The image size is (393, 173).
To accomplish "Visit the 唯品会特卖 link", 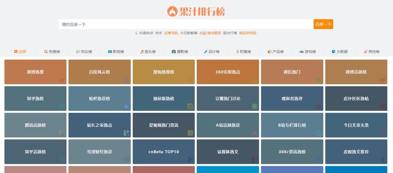I will tap(248, 33).
